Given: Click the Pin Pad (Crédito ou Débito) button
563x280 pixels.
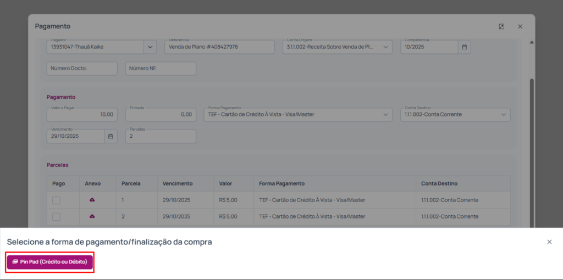Looking at the screenshot, I should coord(50,262).
